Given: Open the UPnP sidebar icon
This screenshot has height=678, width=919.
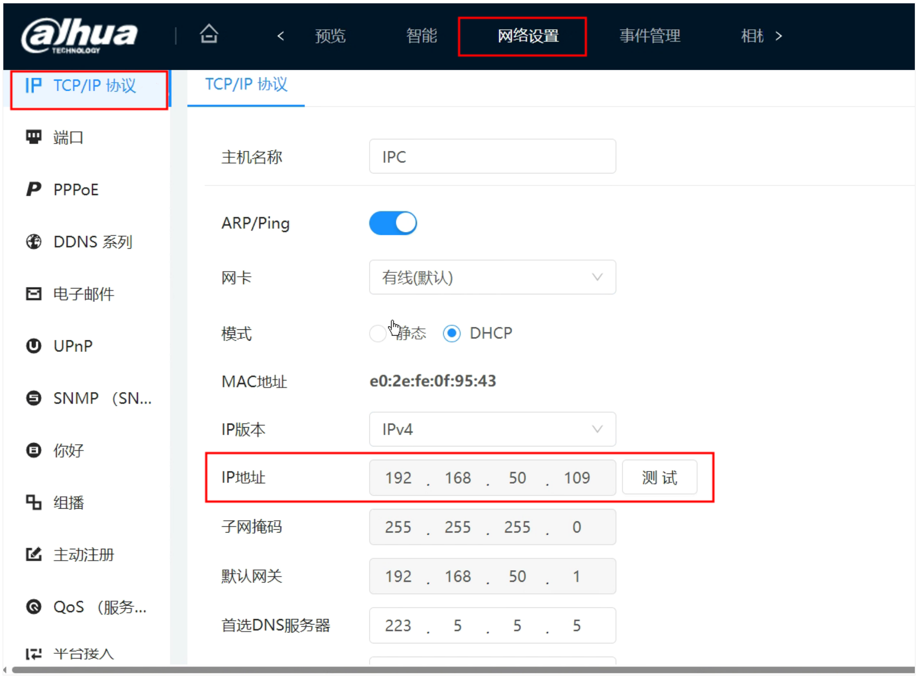Looking at the screenshot, I should 33,346.
